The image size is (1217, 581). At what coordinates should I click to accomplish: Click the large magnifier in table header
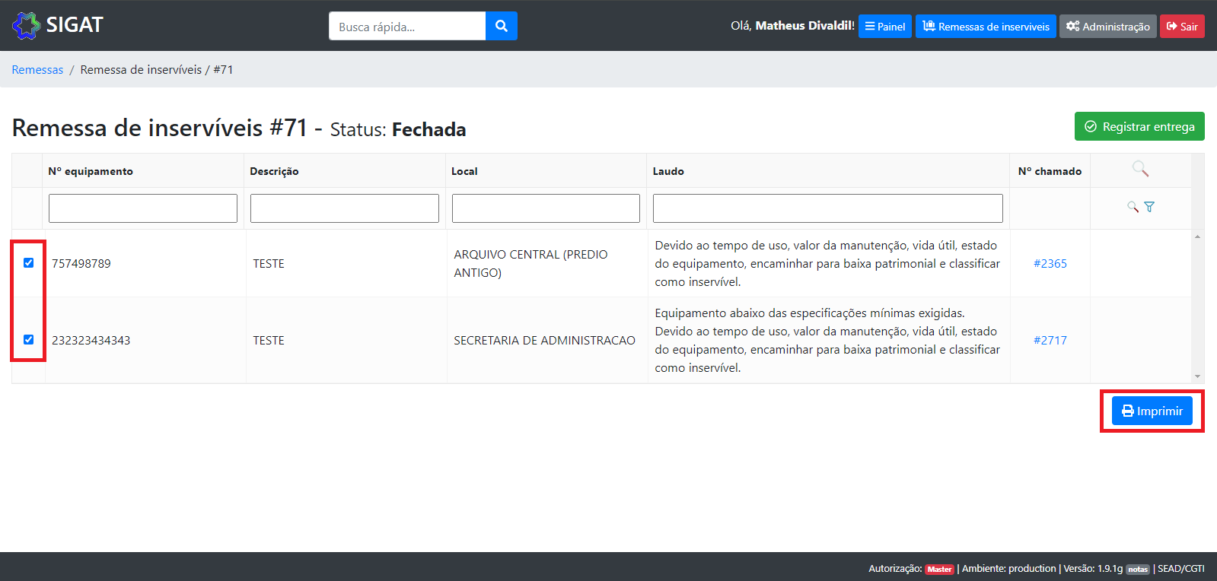click(1139, 169)
